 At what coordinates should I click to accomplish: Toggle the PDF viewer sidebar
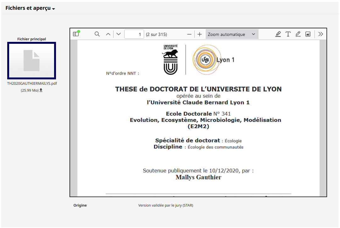pos(76,34)
